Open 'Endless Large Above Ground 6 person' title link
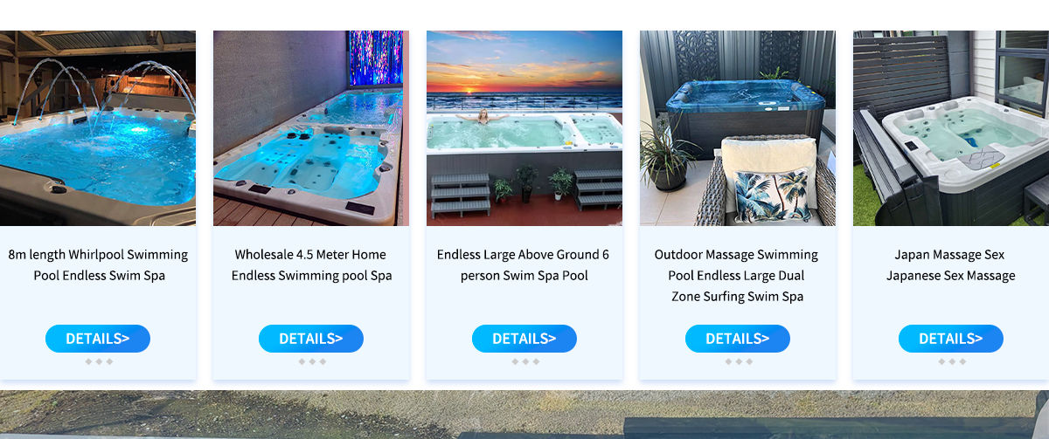The image size is (1049, 439). tap(524, 265)
